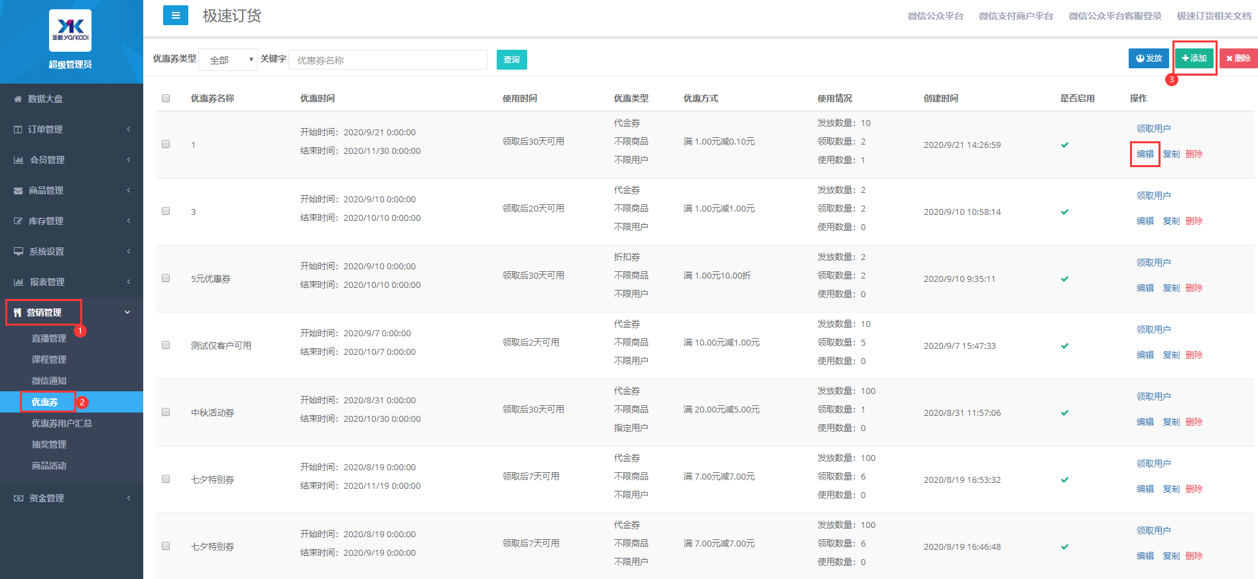
Task: Open 课程管理 submenu item
Action: point(49,359)
